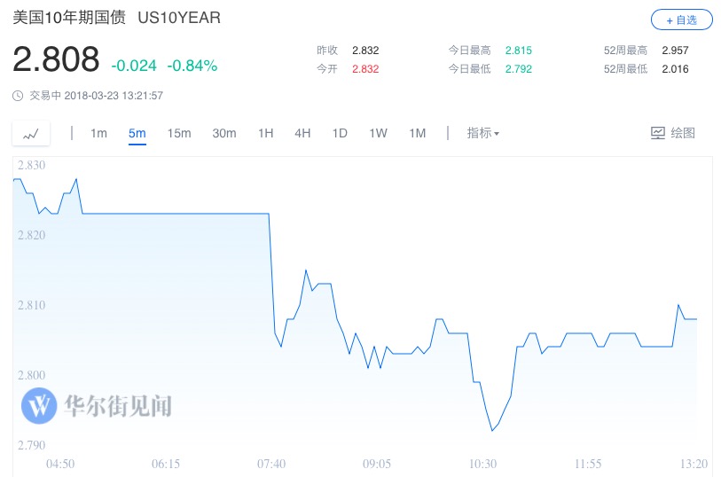Click the line chart type icon
The image size is (721, 477).
[32, 134]
